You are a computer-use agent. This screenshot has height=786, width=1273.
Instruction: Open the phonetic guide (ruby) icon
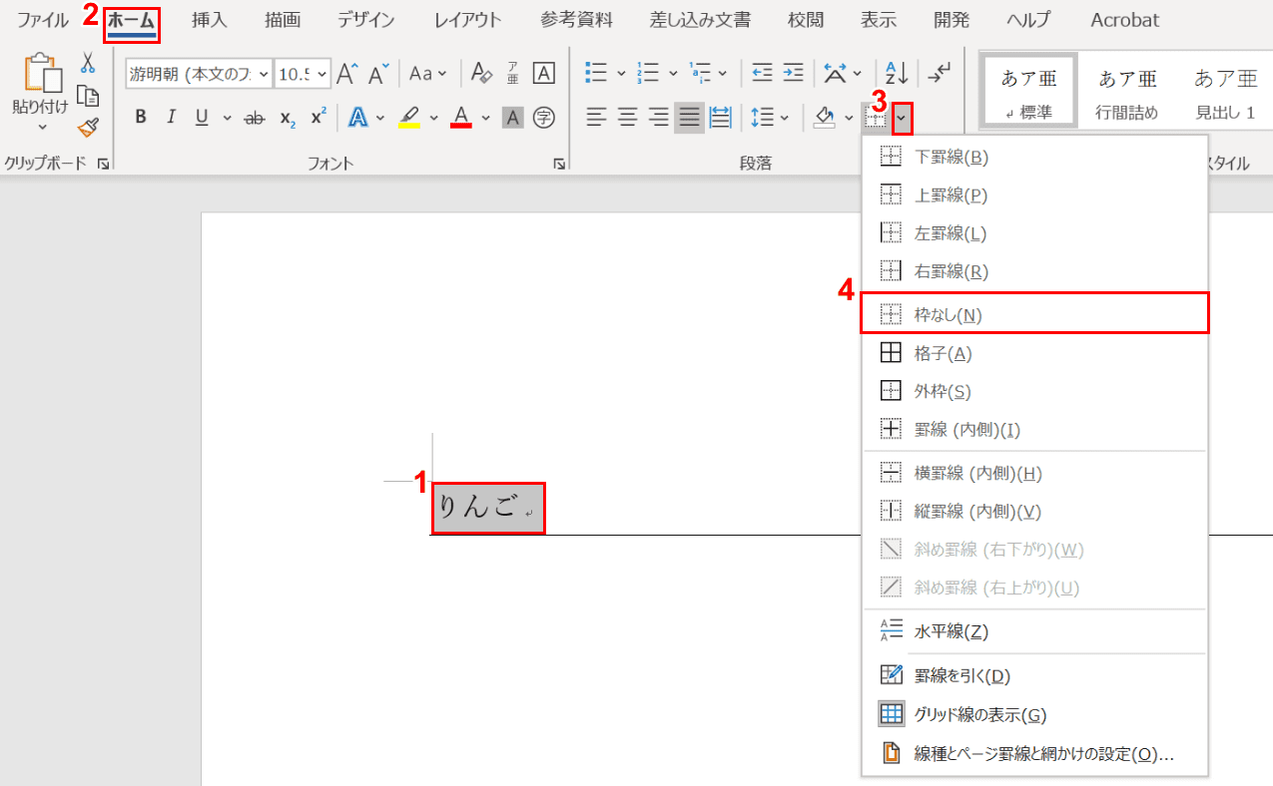point(512,73)
